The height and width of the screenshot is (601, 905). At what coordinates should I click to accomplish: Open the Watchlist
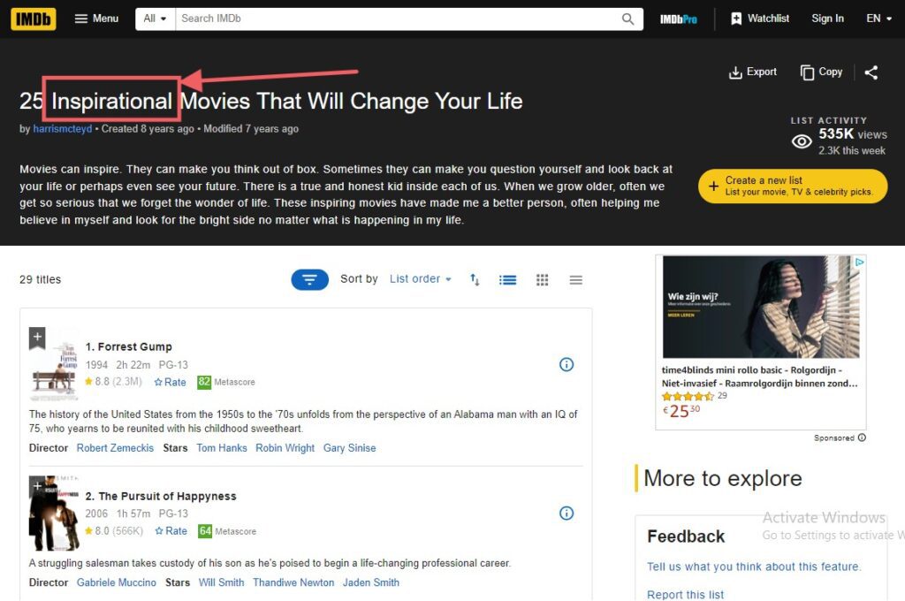759,19
